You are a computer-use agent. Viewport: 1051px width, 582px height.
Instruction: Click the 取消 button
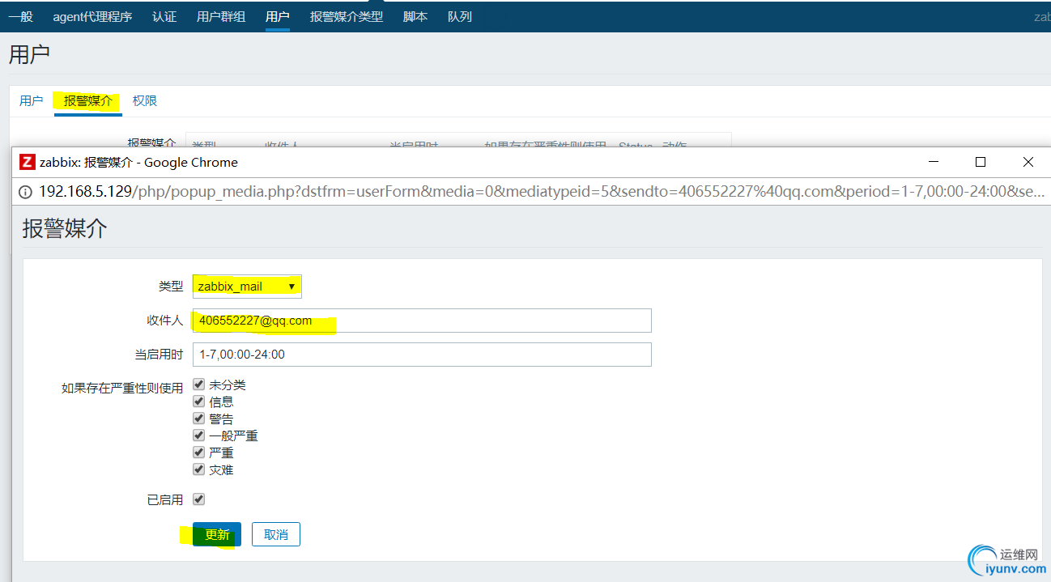pos(276,534)
